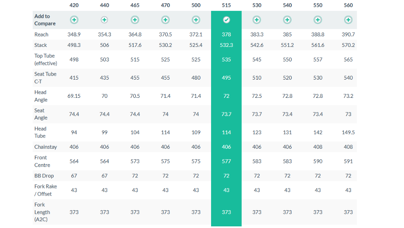Click the "Fork Length (A2C)" row label
The width and height of the screenshot is (404, 228).
point(42,212)
